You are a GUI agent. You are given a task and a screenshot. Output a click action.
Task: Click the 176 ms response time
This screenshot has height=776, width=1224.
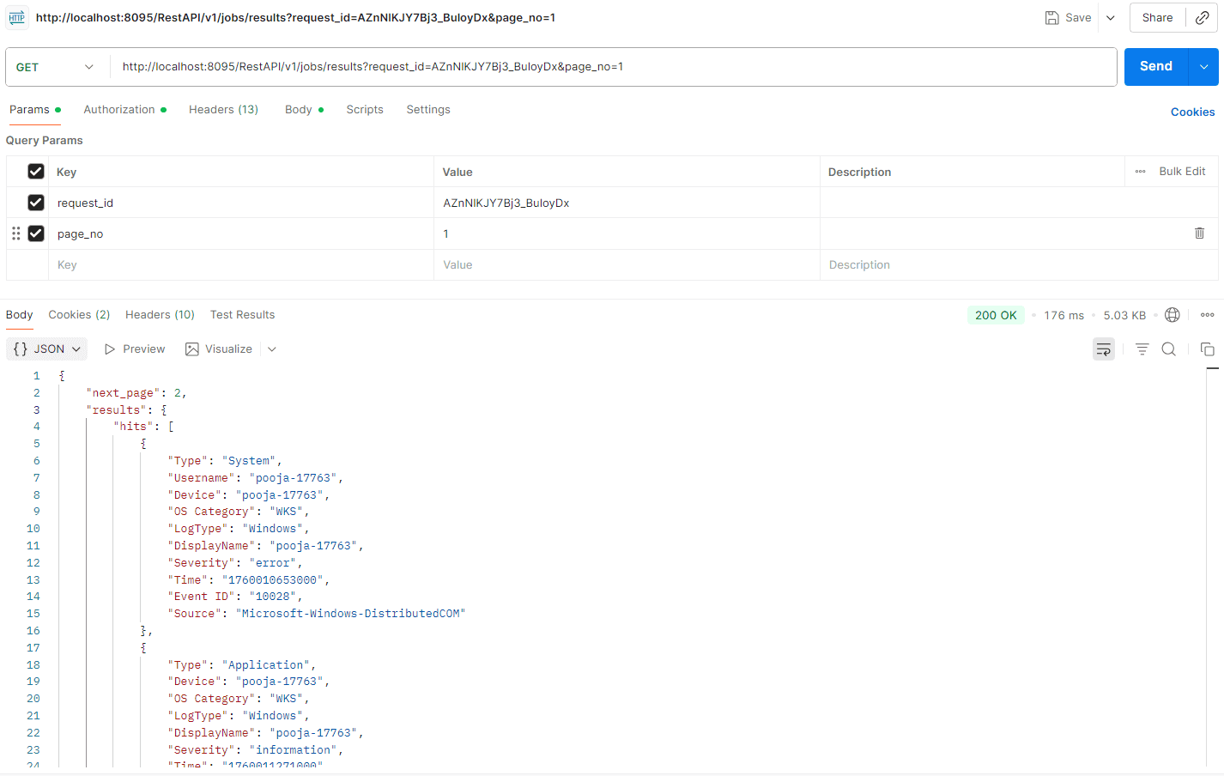1063,315
